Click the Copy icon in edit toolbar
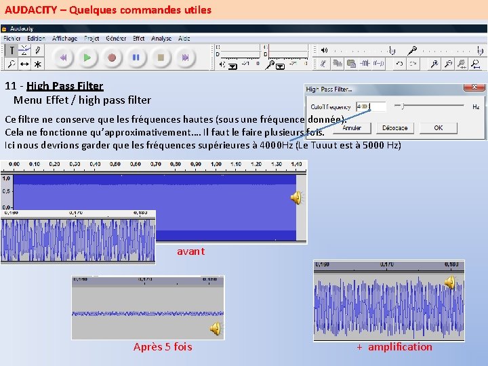This screenshot has width=488, height=366. pyautogui.click(x=338, y=64)
